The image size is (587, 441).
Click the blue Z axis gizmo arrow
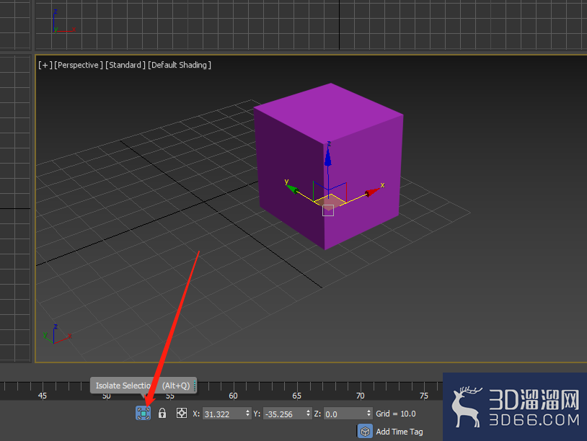[328, 157]
